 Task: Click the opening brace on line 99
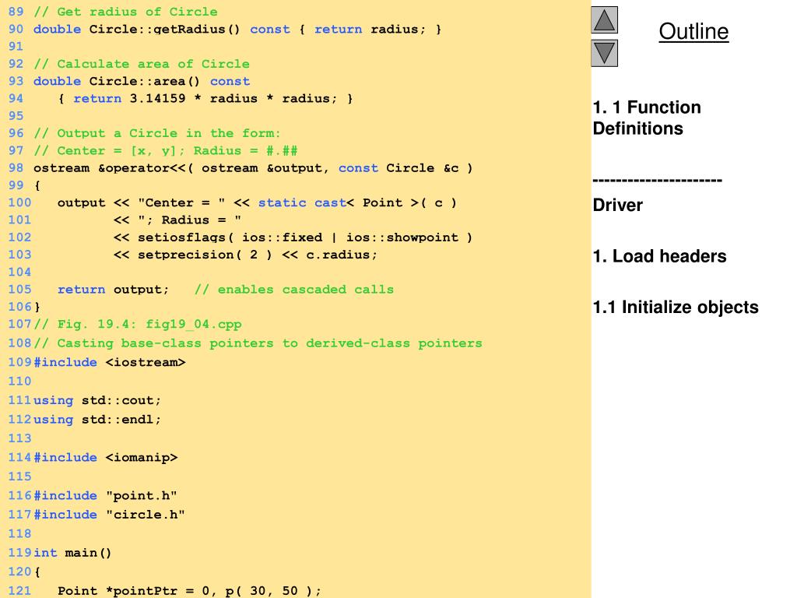point(37,185)
